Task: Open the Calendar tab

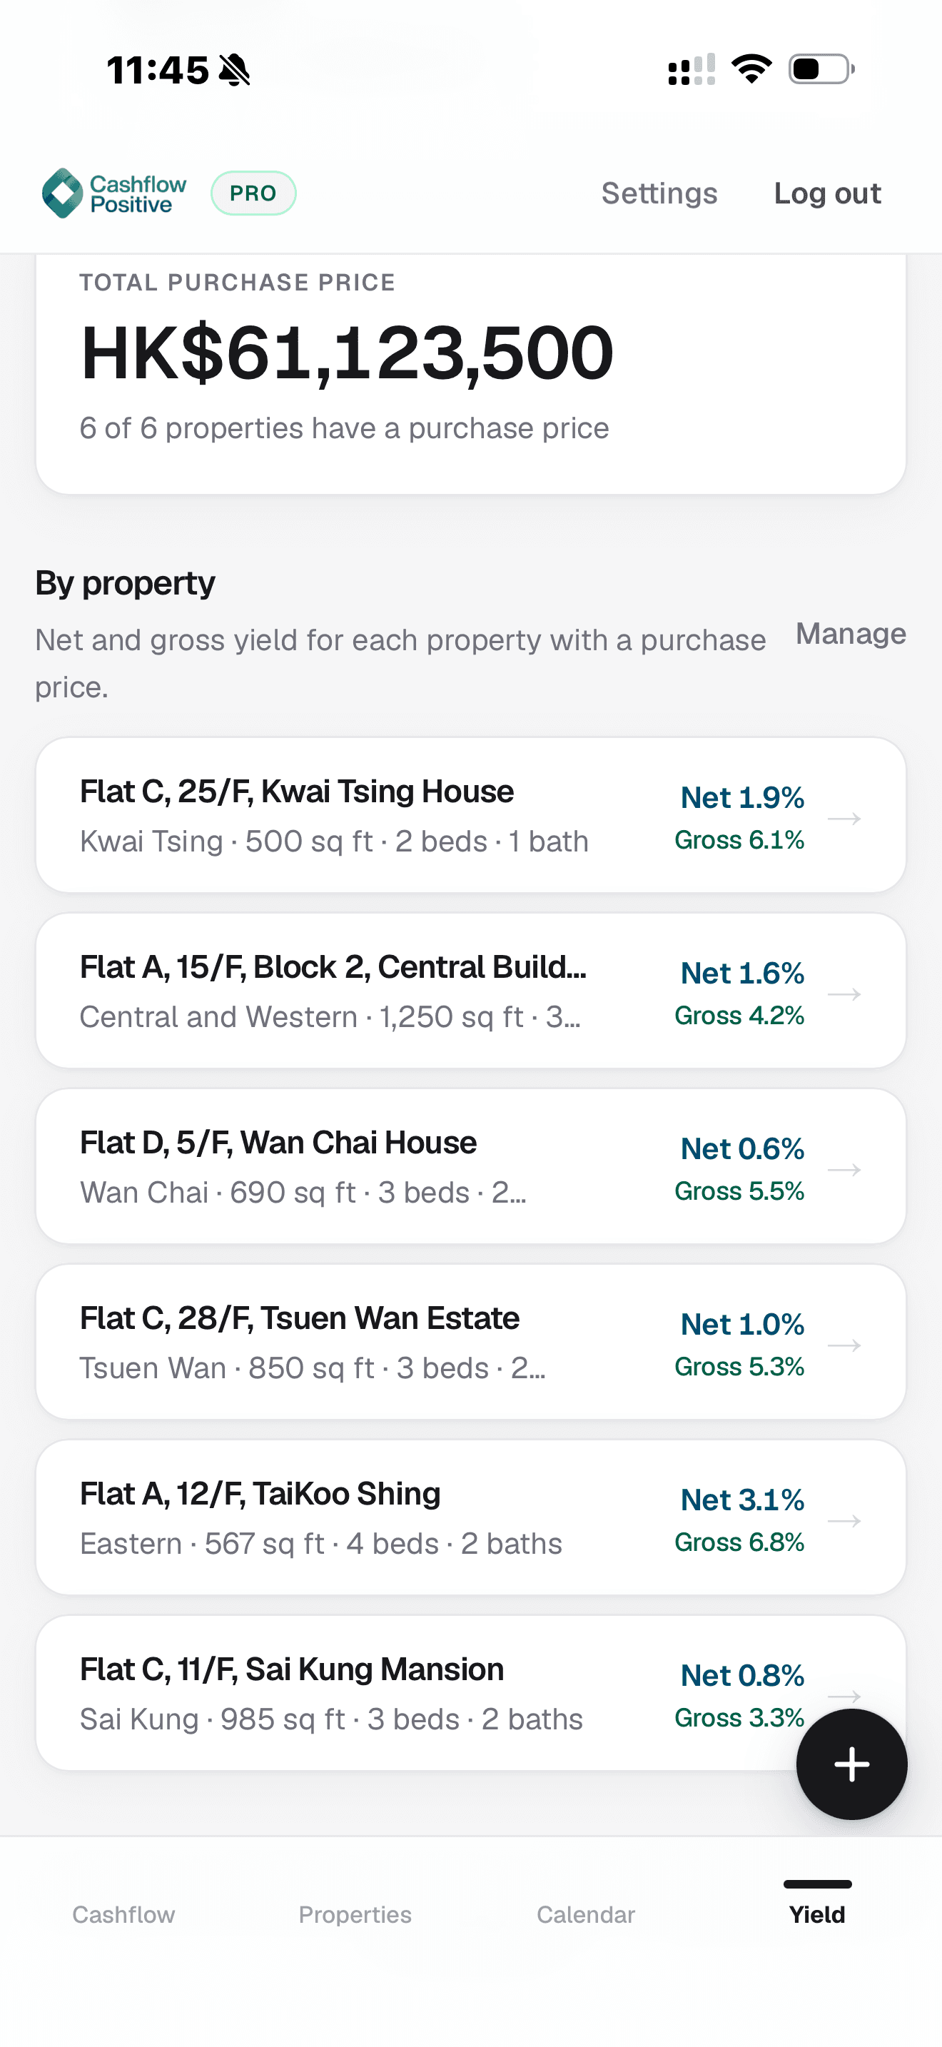Action: coord(586,1914)
